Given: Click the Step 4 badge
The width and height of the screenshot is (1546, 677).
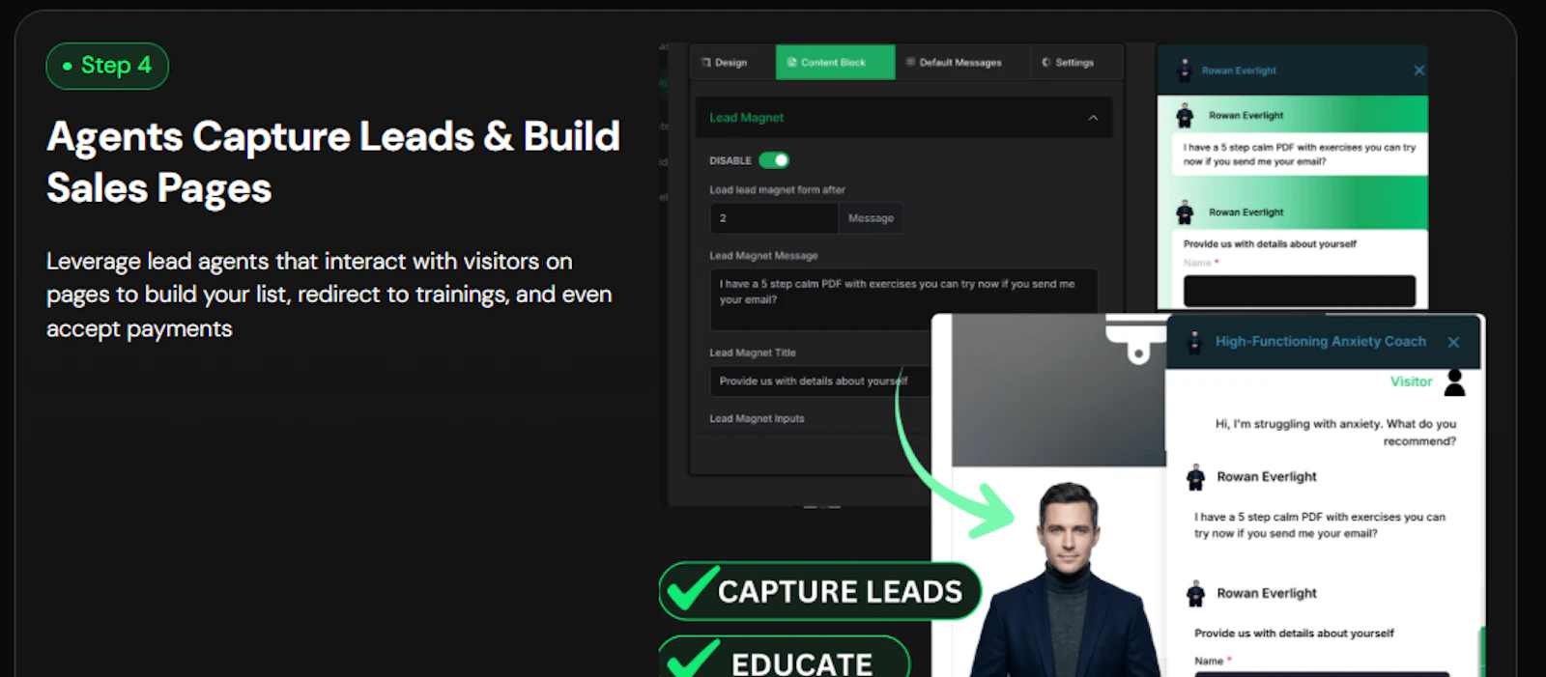Looking at the screenshot, I should point(107,66).
